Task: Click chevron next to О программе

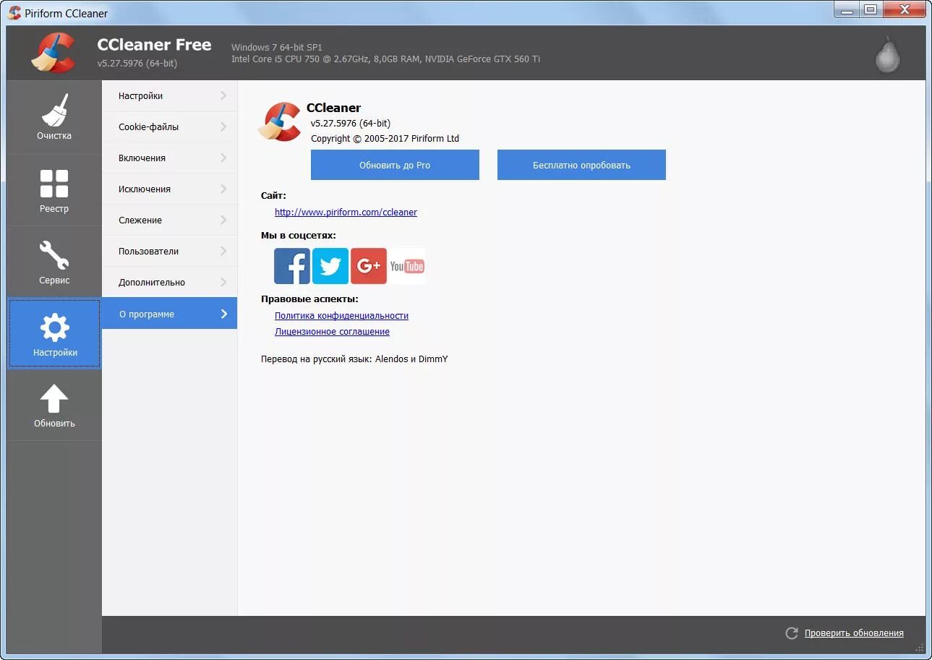Action: pyautogui.click(x=223, y=314)
